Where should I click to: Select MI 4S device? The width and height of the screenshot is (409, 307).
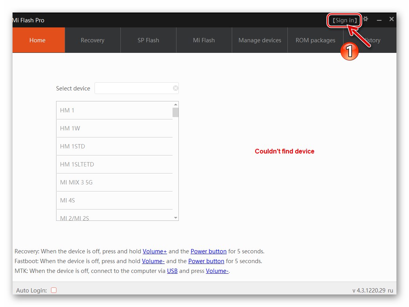point(115,200)
